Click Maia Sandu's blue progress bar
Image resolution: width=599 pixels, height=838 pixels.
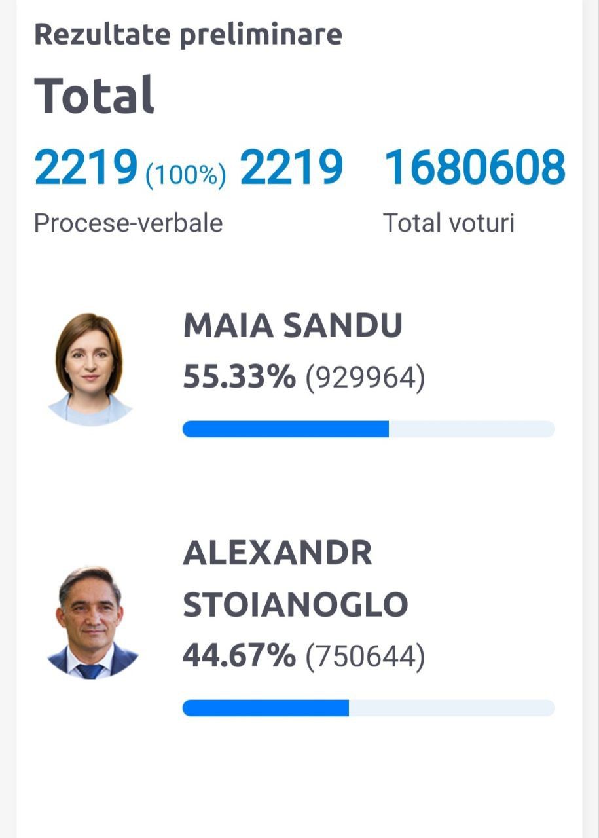285,429
